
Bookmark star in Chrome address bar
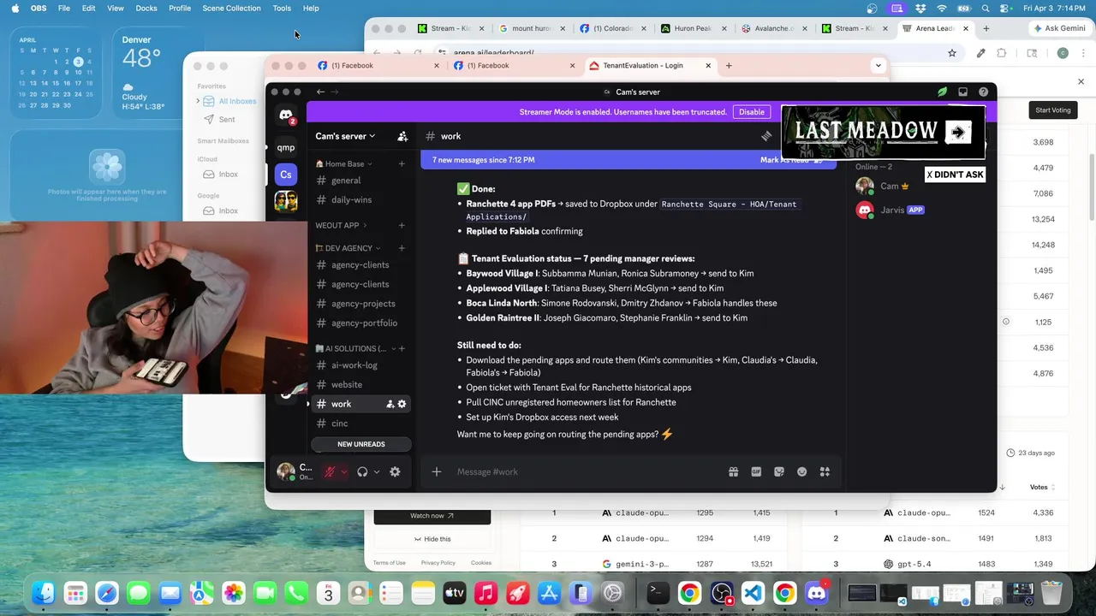click(x=951, y=53)
